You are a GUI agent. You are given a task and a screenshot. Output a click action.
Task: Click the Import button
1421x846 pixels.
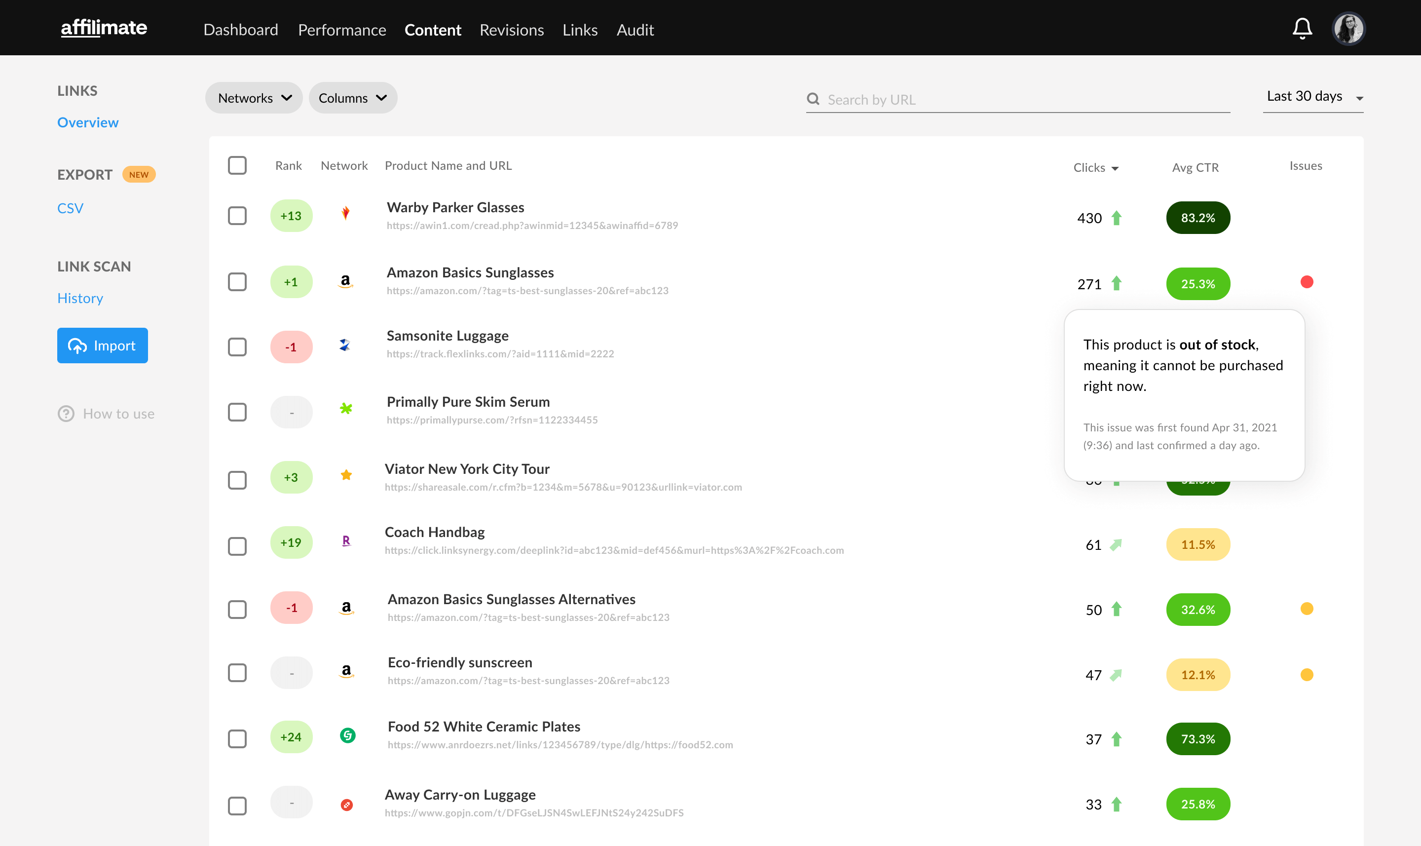(103, 346)
